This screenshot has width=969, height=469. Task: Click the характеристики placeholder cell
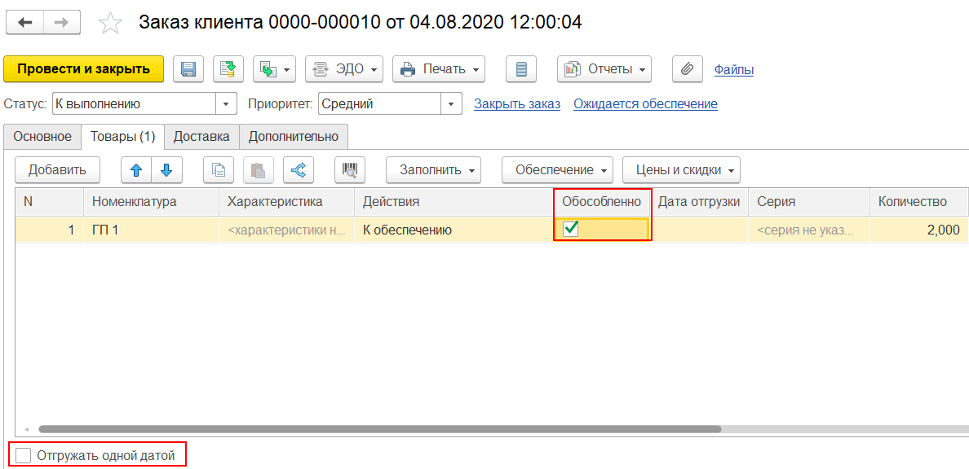tap(287, 230)
